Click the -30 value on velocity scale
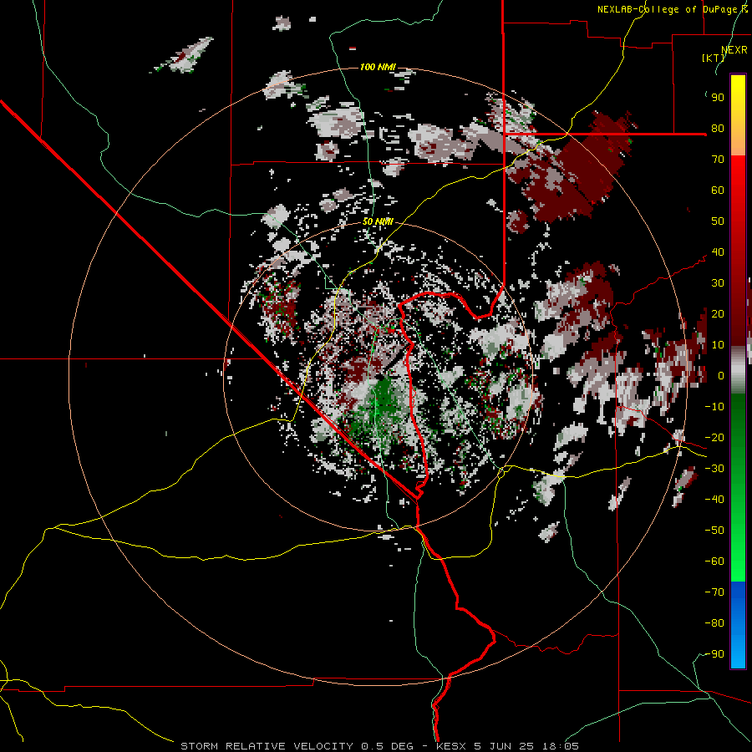Screen dimensions: 752x752 point(714,469)
